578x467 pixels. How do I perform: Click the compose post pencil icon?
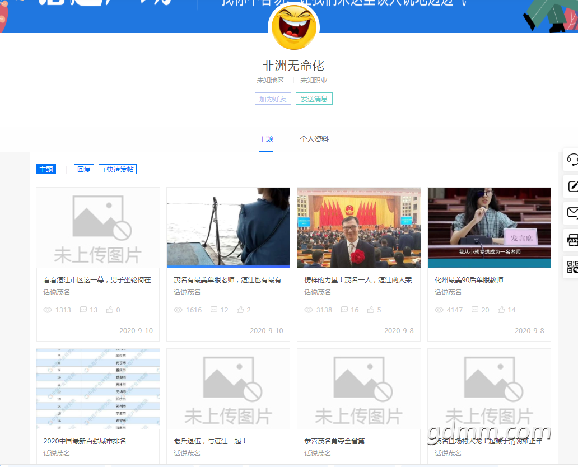(572, 186)
